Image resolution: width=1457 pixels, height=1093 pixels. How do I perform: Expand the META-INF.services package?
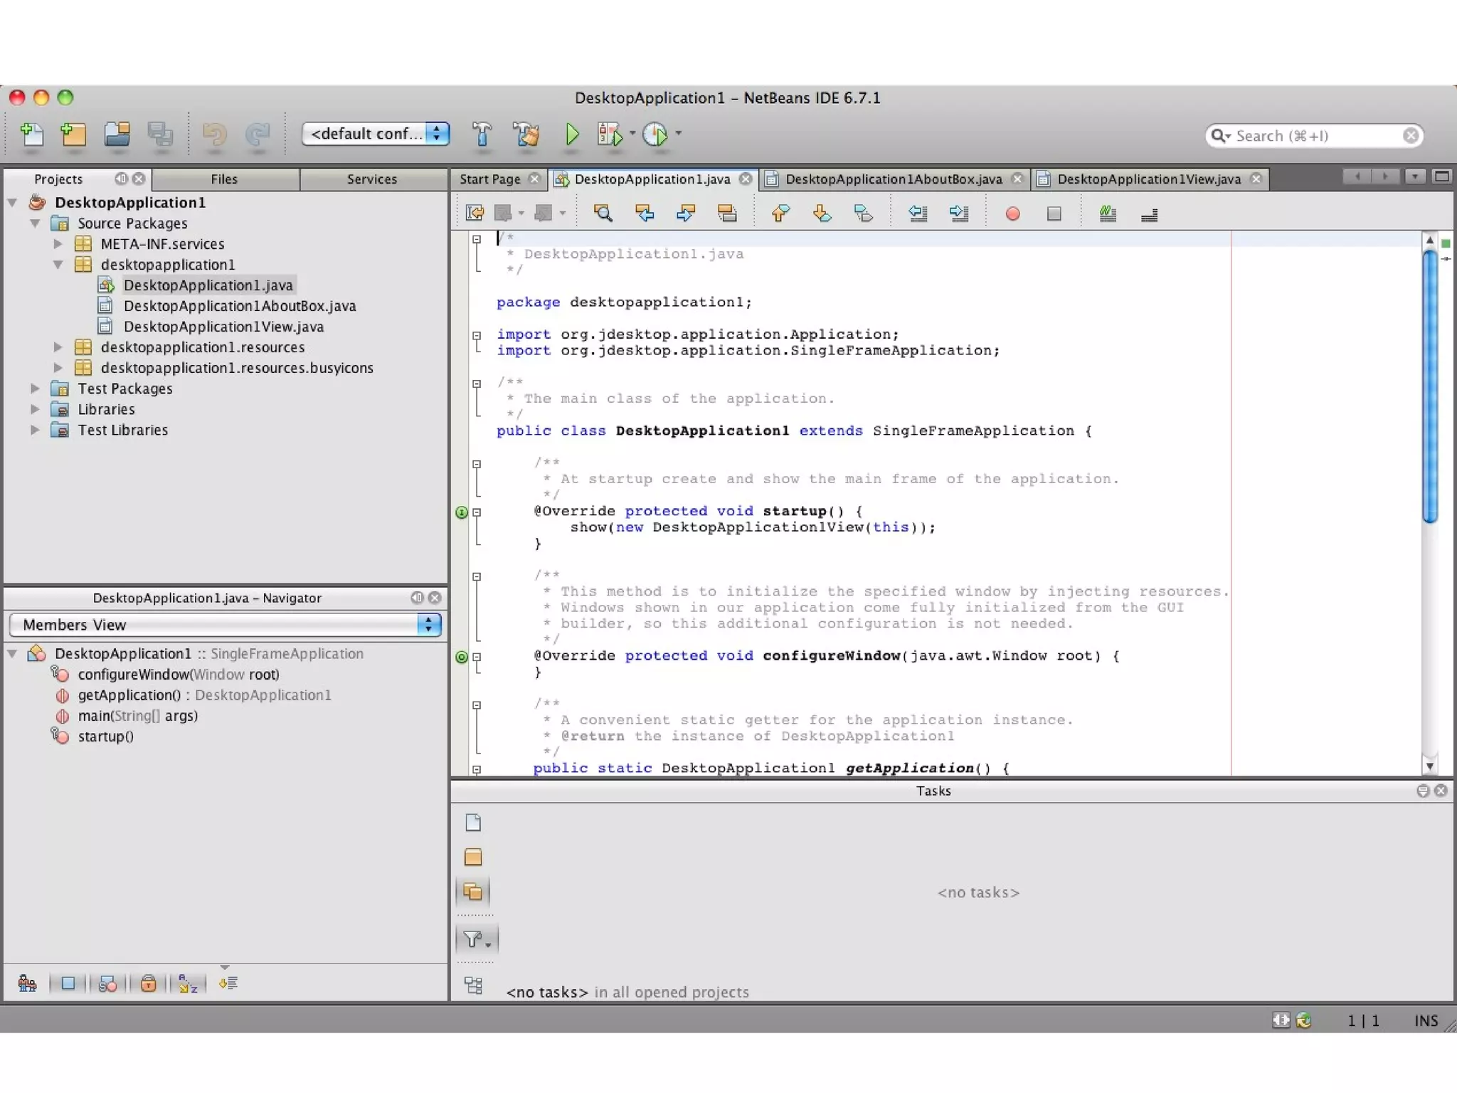(58, 244)
